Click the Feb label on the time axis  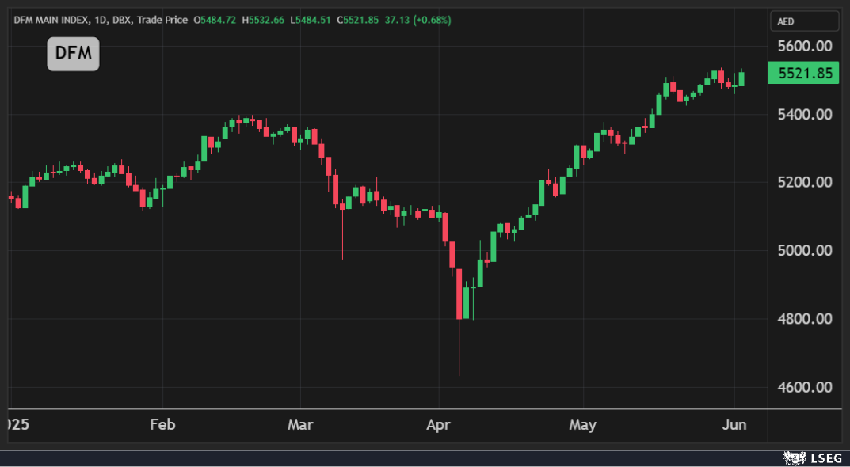(162, 425)
